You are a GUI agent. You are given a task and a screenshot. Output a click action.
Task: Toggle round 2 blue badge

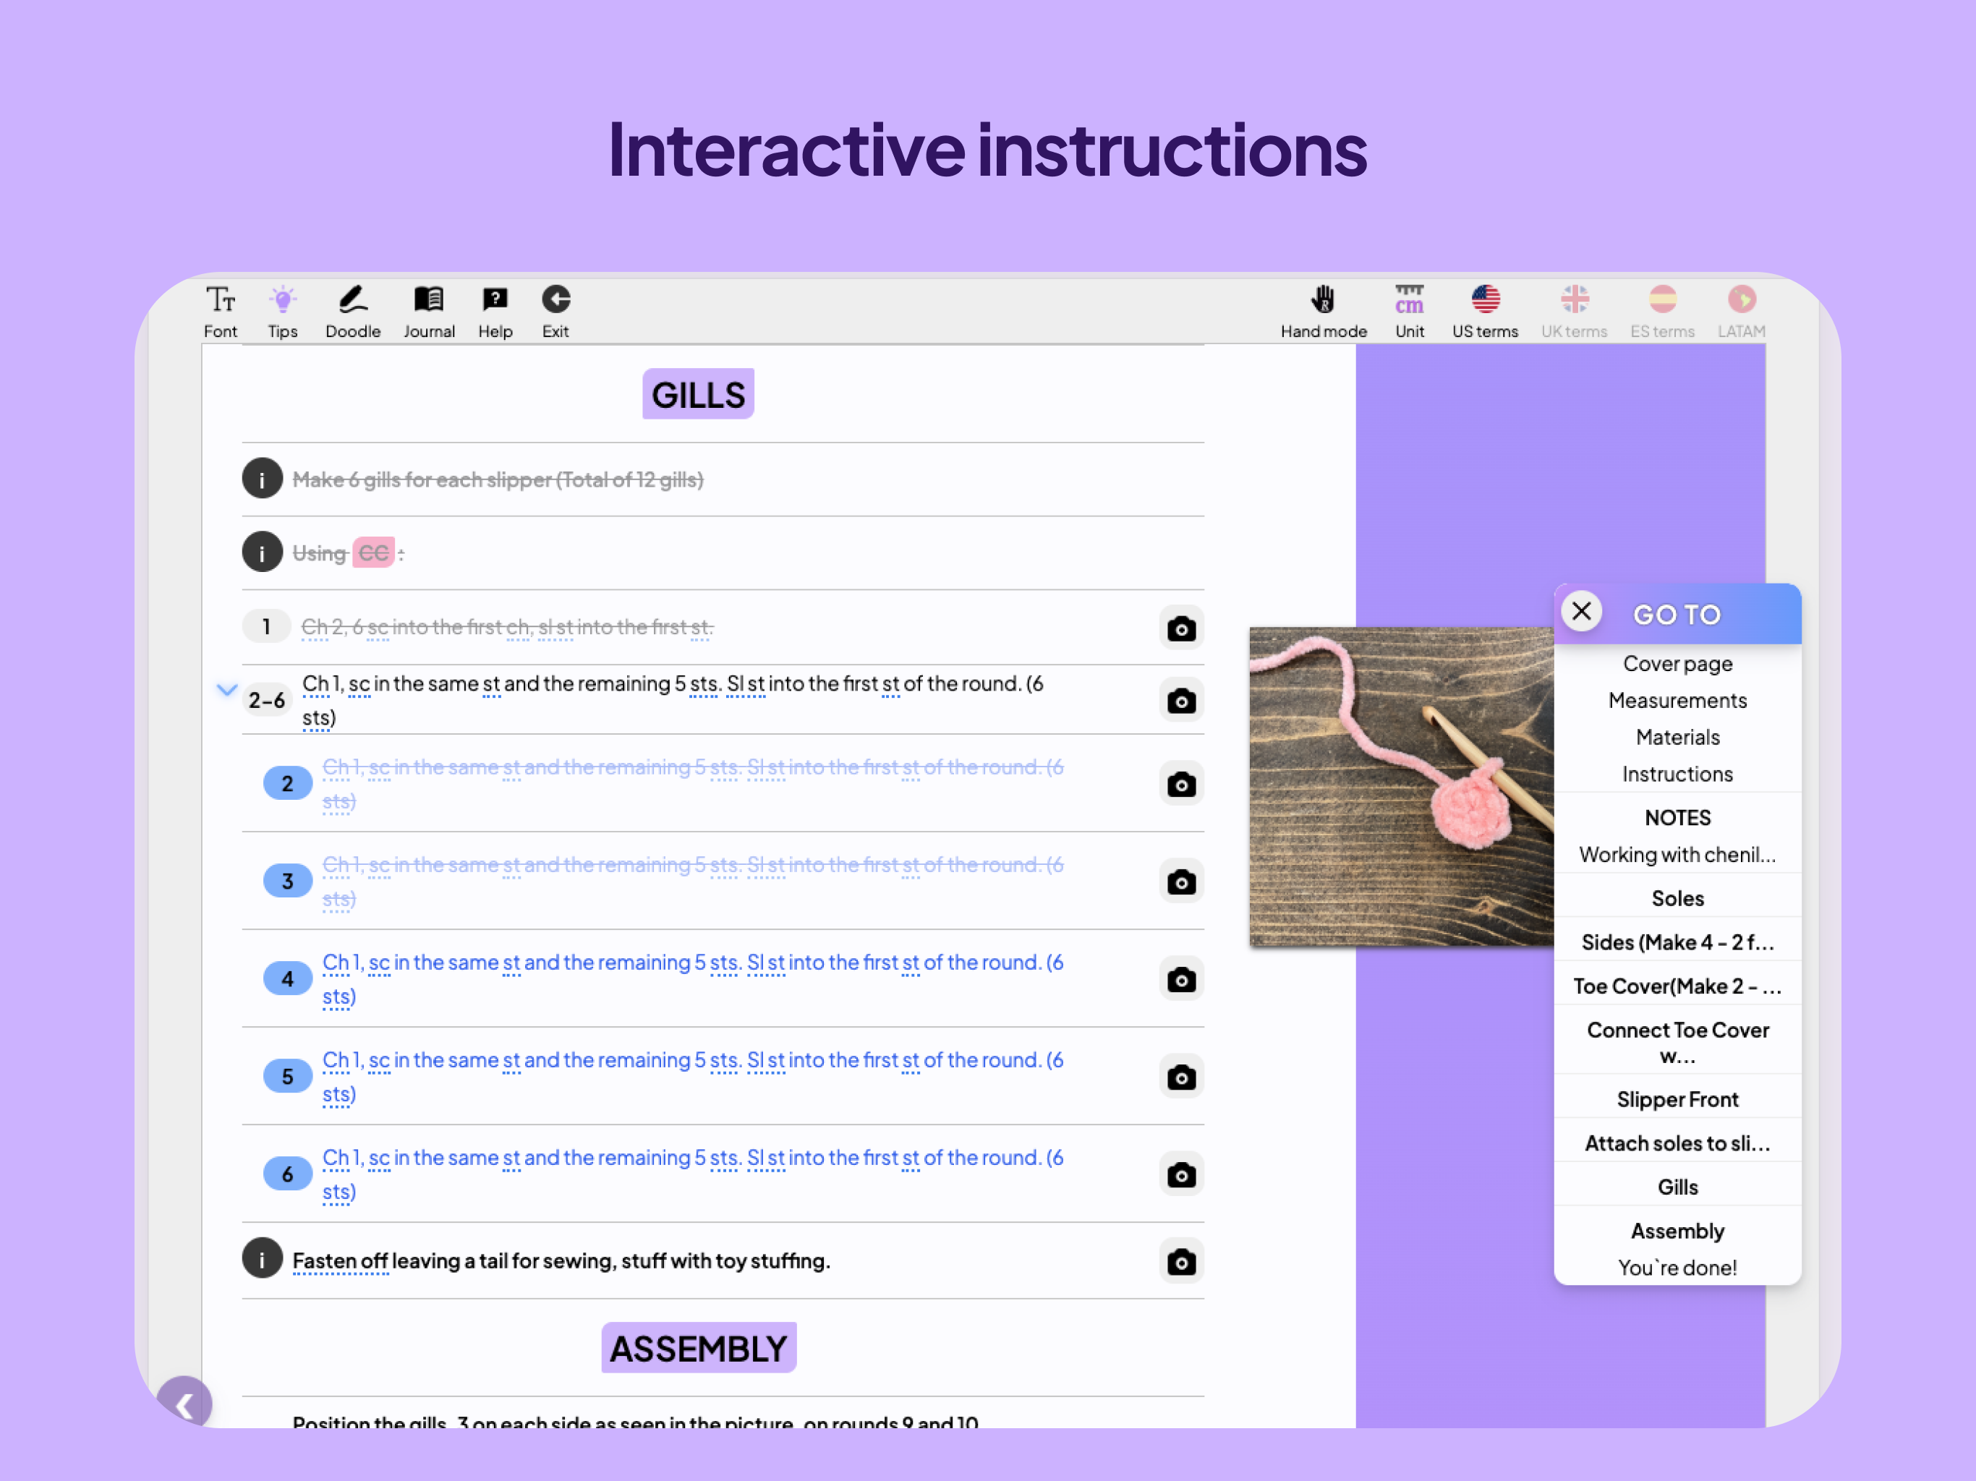[x=286, y=783]
